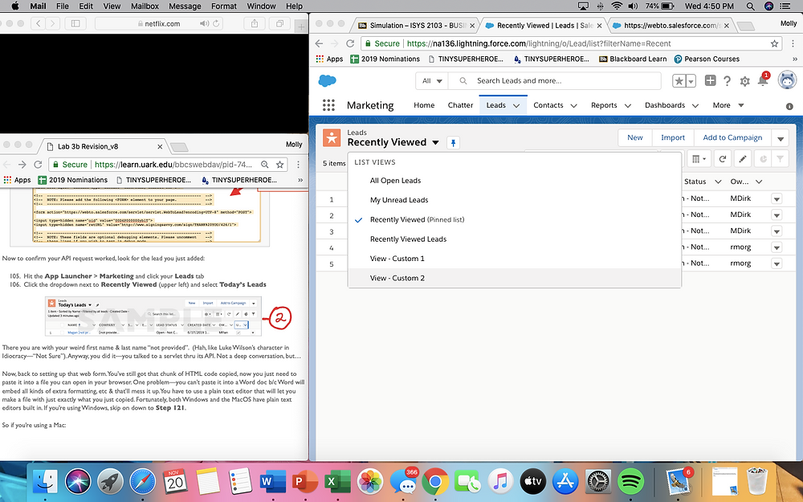
Task: Expand the Leads tab dropdown chevron
Action: click(516, 105)
